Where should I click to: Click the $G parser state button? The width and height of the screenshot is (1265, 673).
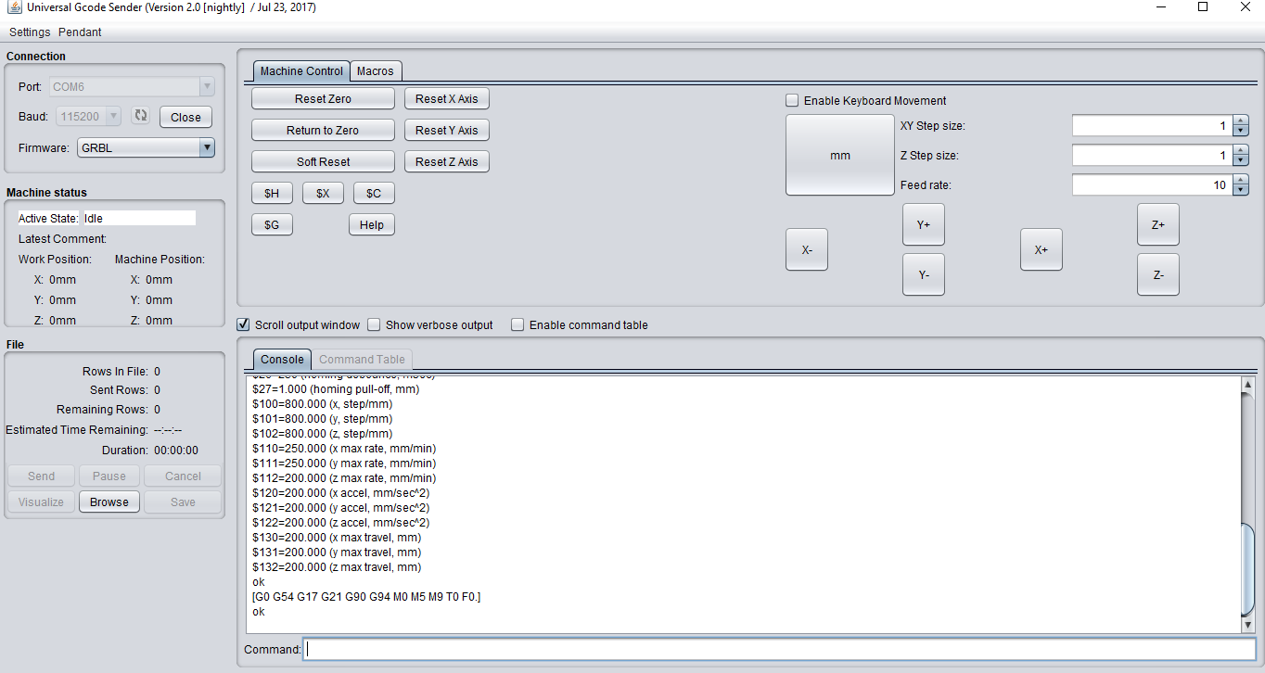[x=272, y=224]
